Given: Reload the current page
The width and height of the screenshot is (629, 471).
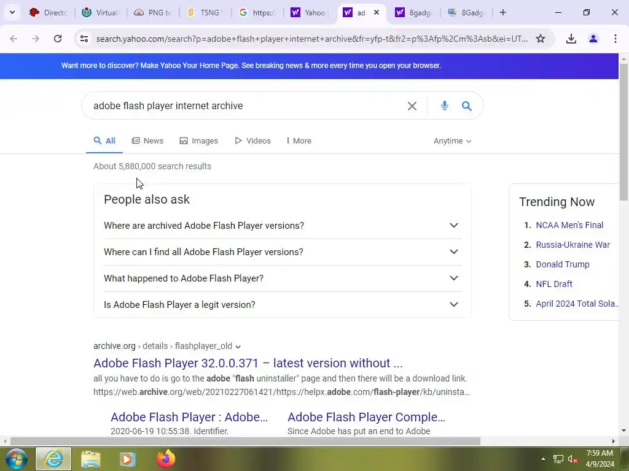Looking at the screenshot, I should click(x=58, y=39).
